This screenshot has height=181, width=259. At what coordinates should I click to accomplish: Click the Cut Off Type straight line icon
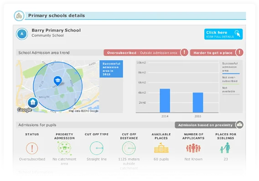[97, 148]
